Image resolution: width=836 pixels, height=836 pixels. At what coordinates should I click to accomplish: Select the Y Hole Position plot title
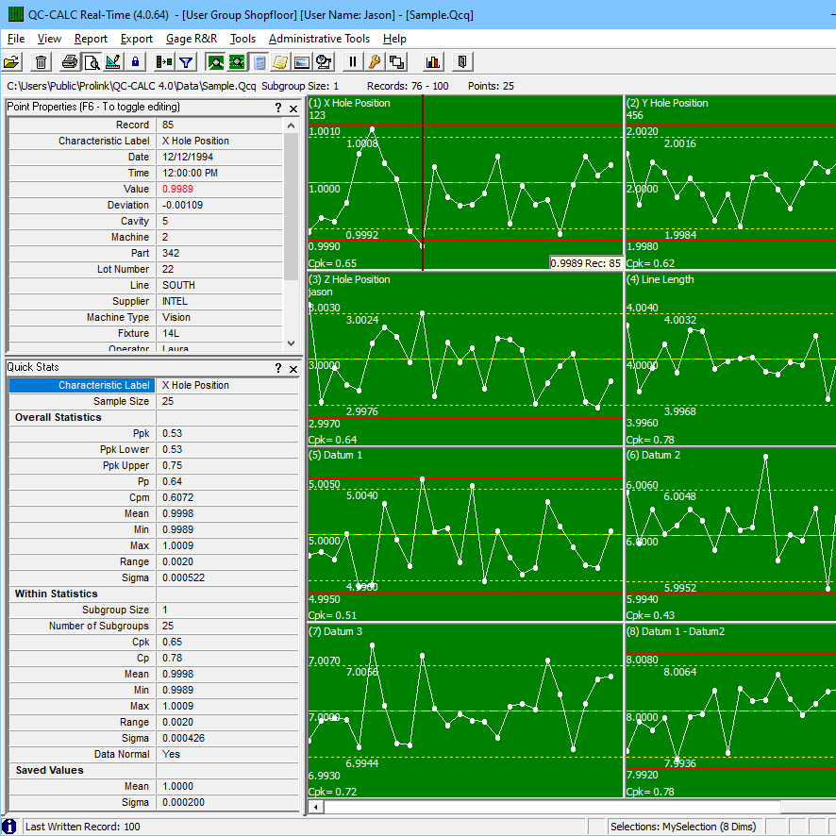(667, 103)
